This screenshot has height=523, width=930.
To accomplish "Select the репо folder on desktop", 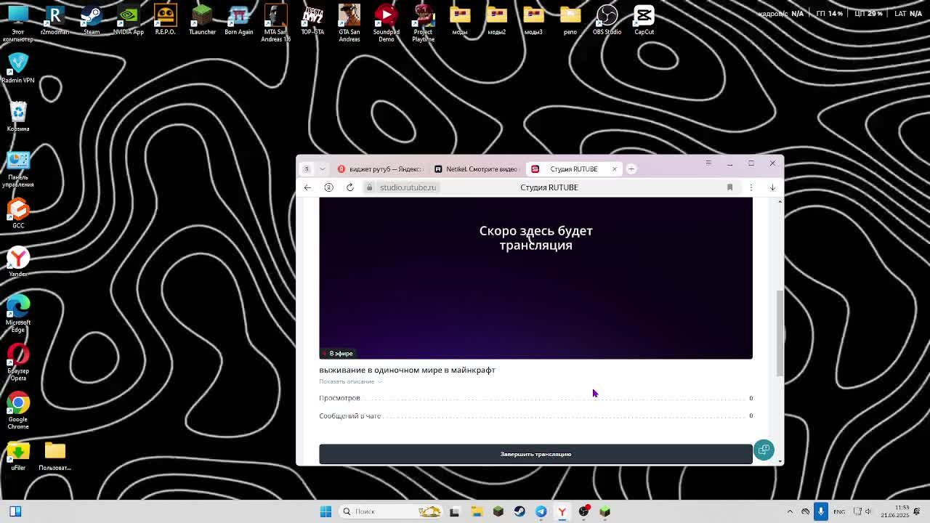I will point(570,20).
